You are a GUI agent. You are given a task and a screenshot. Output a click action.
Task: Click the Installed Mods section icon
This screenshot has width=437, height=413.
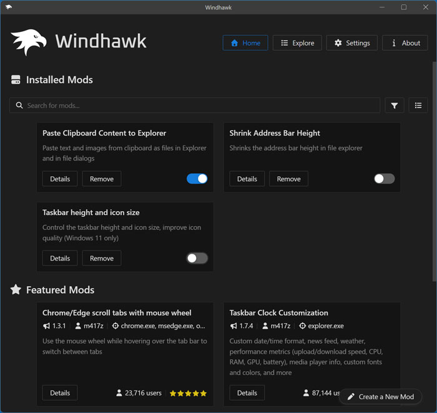point(16,80)
